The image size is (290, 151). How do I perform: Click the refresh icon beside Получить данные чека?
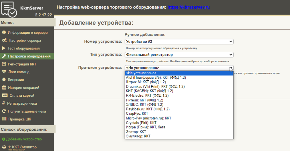tap(4, 111)
